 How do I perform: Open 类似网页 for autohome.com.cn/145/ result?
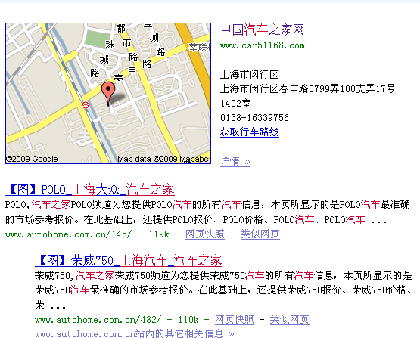tap(260, 234)
